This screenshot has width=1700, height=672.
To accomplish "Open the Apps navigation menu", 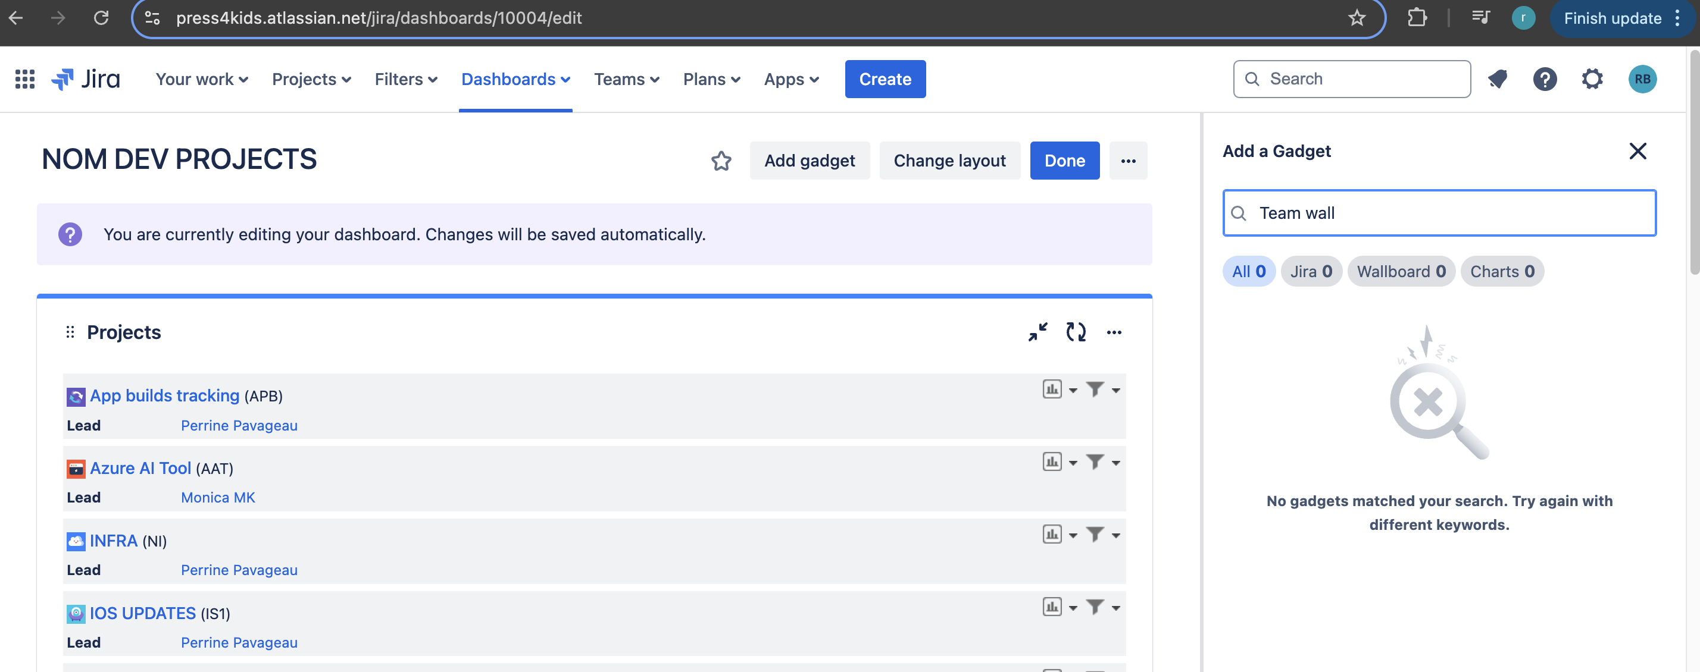I will 791,79.
